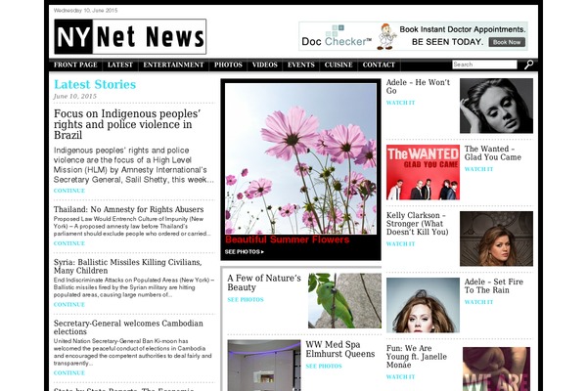Screen dimensions: 587x391
Task: Open Kelly Clarkson - Stronger title
Action: (418, 224)
